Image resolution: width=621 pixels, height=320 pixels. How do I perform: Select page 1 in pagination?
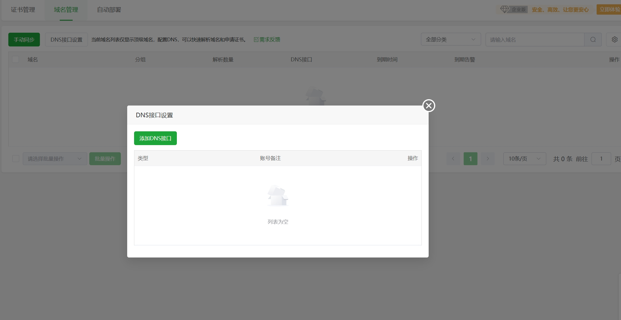click(470, 159)
